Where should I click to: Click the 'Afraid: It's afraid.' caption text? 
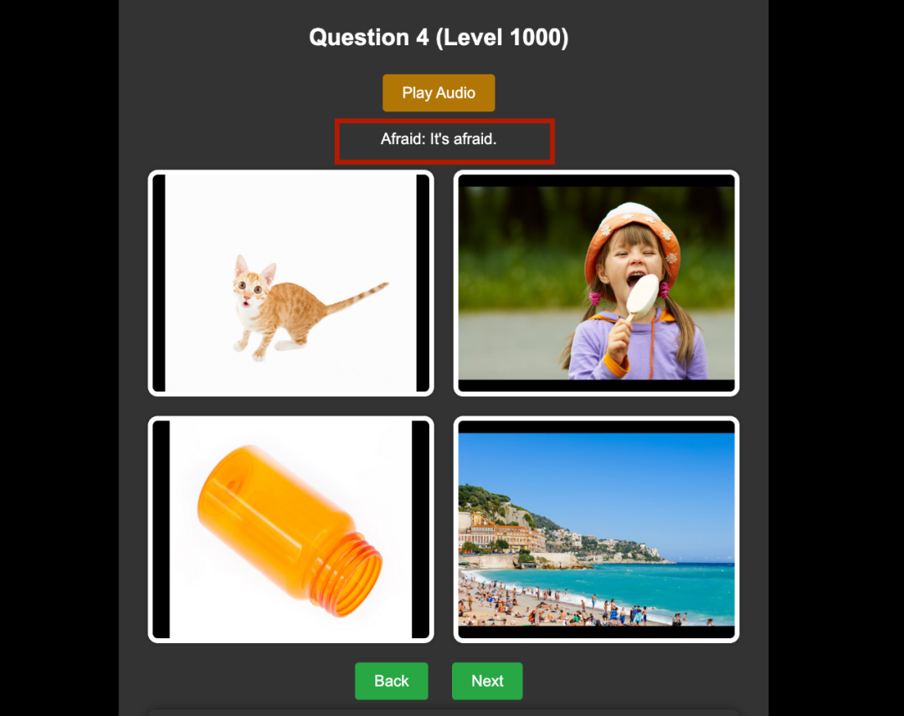tap(439, 139)
